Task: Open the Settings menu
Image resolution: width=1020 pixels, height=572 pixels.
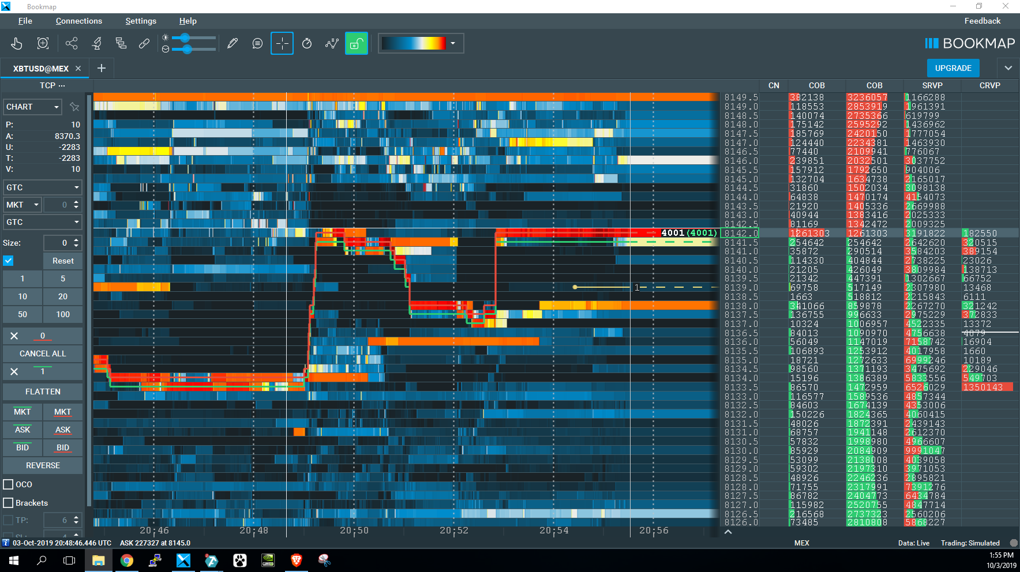Action: pyautogui.click(x=141, y=21)
